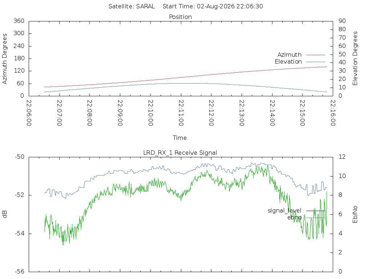
Task: Click the signal_level legend label
Action: [284, 211]
